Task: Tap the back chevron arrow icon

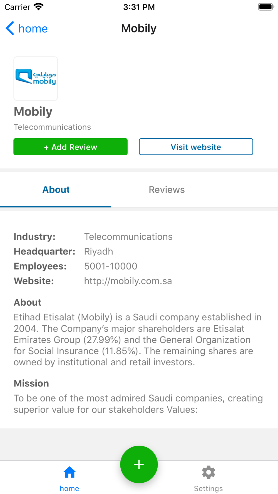Action: click(10, 28)
